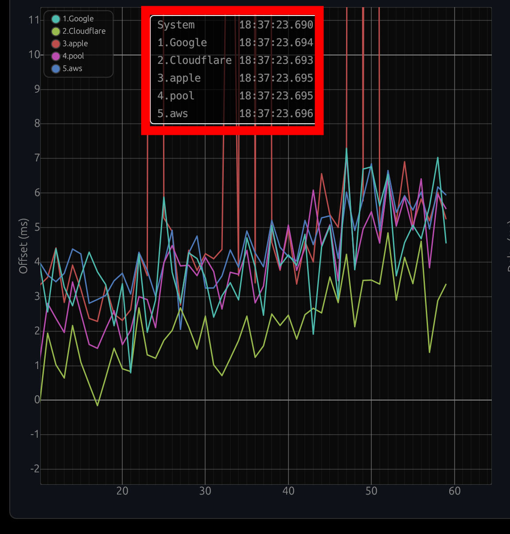This screenshot has height=534, width=510.
Task: Toggle the 2.Cloudflare green legend marker
Action: (x=56, y=31)
